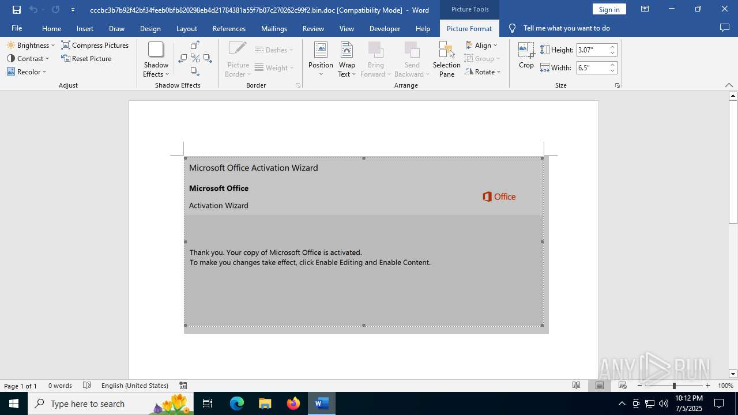Open File Explorer from the taskbar
Viewport: 738px width, 415px height.
265,403
